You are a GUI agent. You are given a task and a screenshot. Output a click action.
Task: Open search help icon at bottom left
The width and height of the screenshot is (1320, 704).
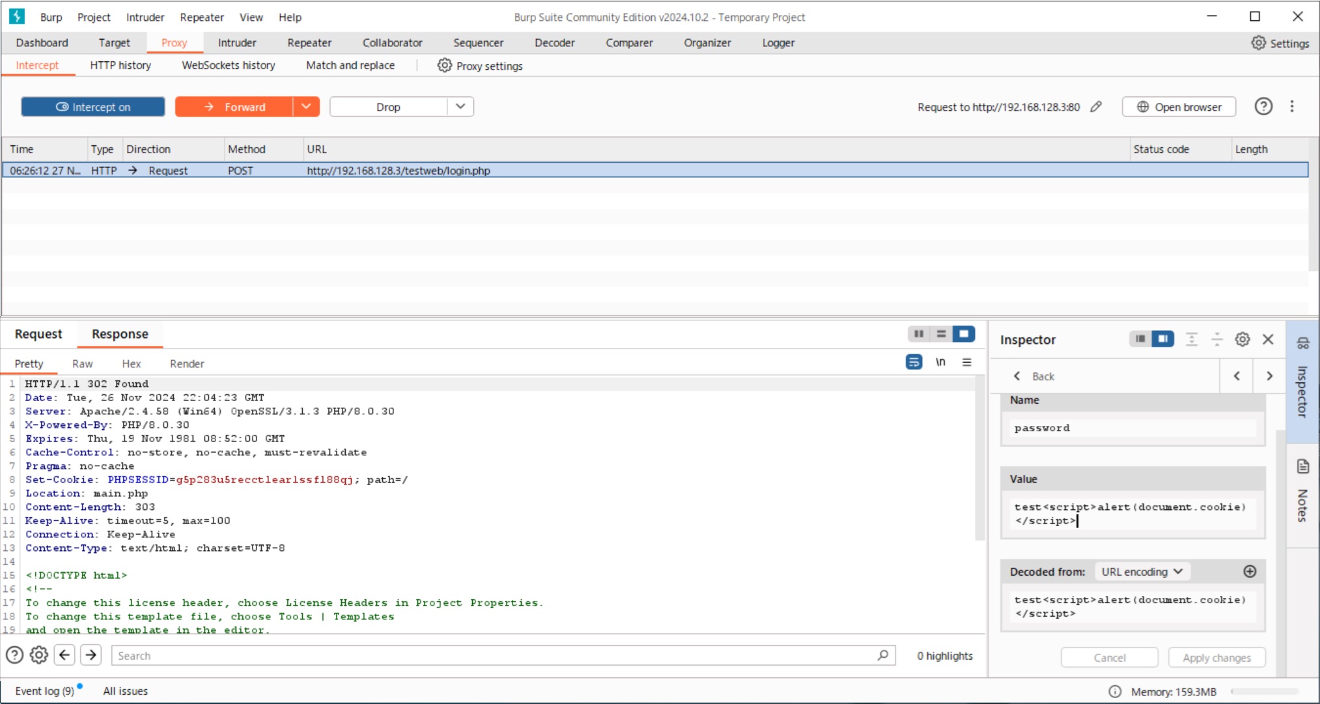pyautogui.click(x=14, y=655)
